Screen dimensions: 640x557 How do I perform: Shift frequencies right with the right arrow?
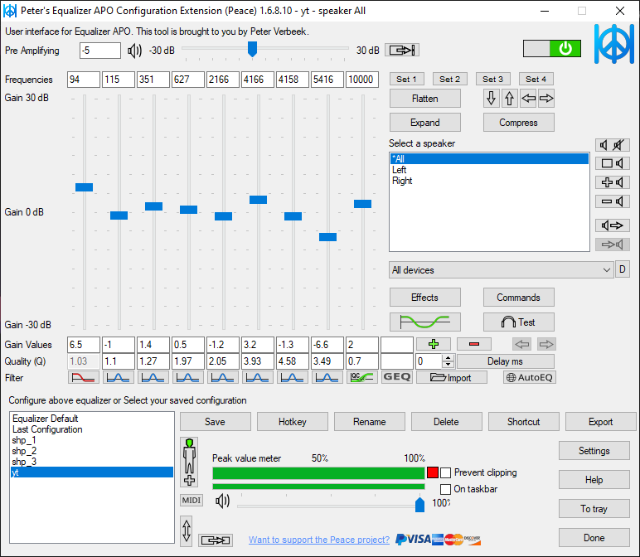tap(546, 99)
